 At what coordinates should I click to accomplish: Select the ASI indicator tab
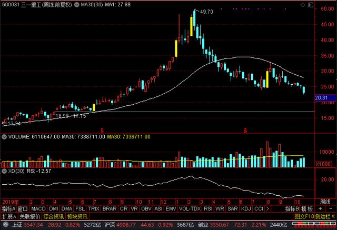[158, 209]
